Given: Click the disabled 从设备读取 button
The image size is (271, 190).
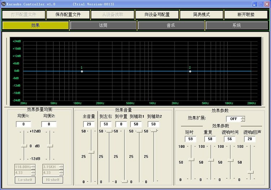Looking at the screenshot, I should point(113,14).
